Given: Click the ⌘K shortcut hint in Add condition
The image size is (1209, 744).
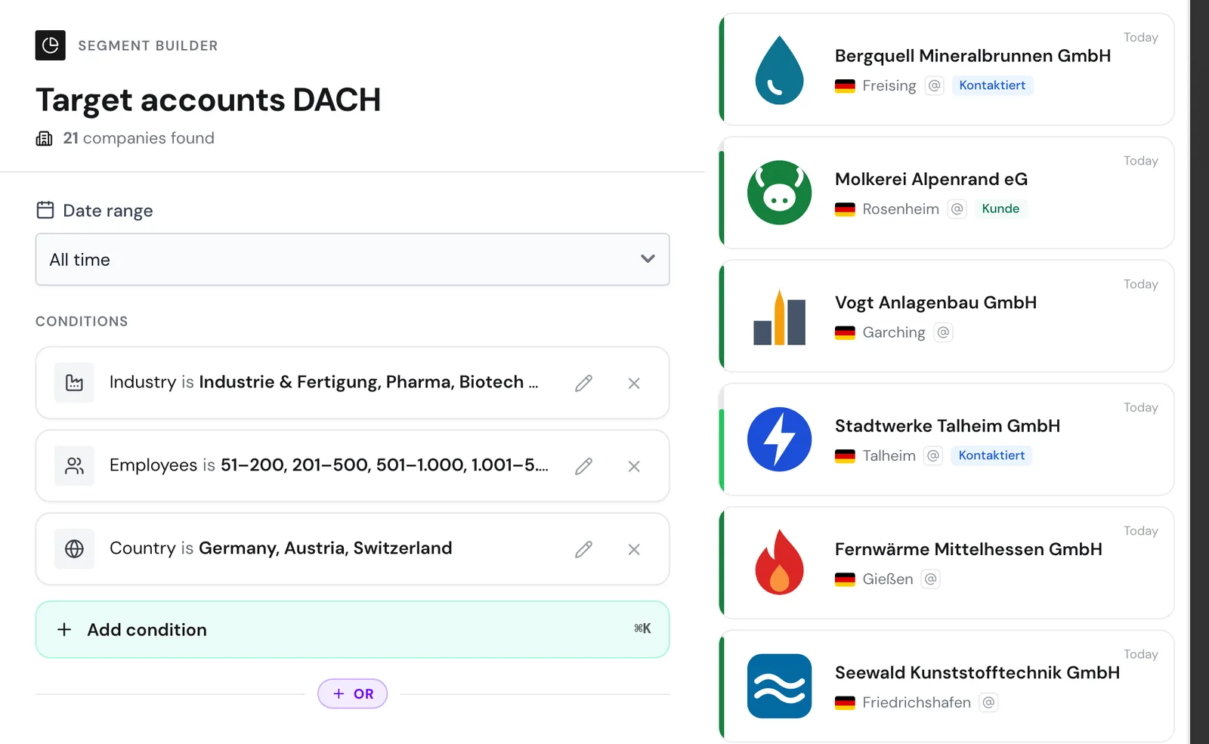Looking at the screenshot, I should click(642, 628).
